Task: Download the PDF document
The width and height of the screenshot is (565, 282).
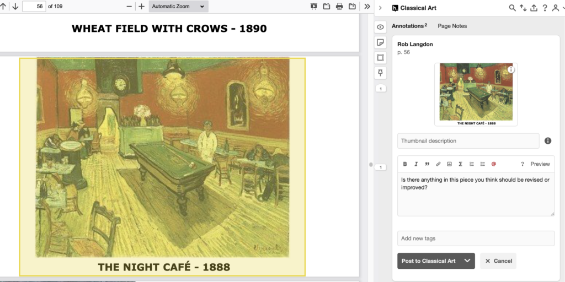Action: (x=352, y=6)
